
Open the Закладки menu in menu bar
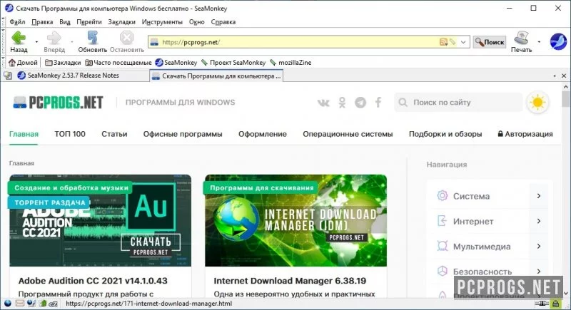coord(121,22)
